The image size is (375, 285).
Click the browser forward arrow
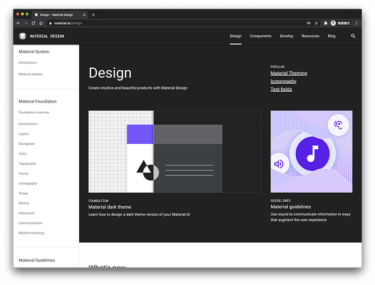pyautogui.click(x=26, y=23)
